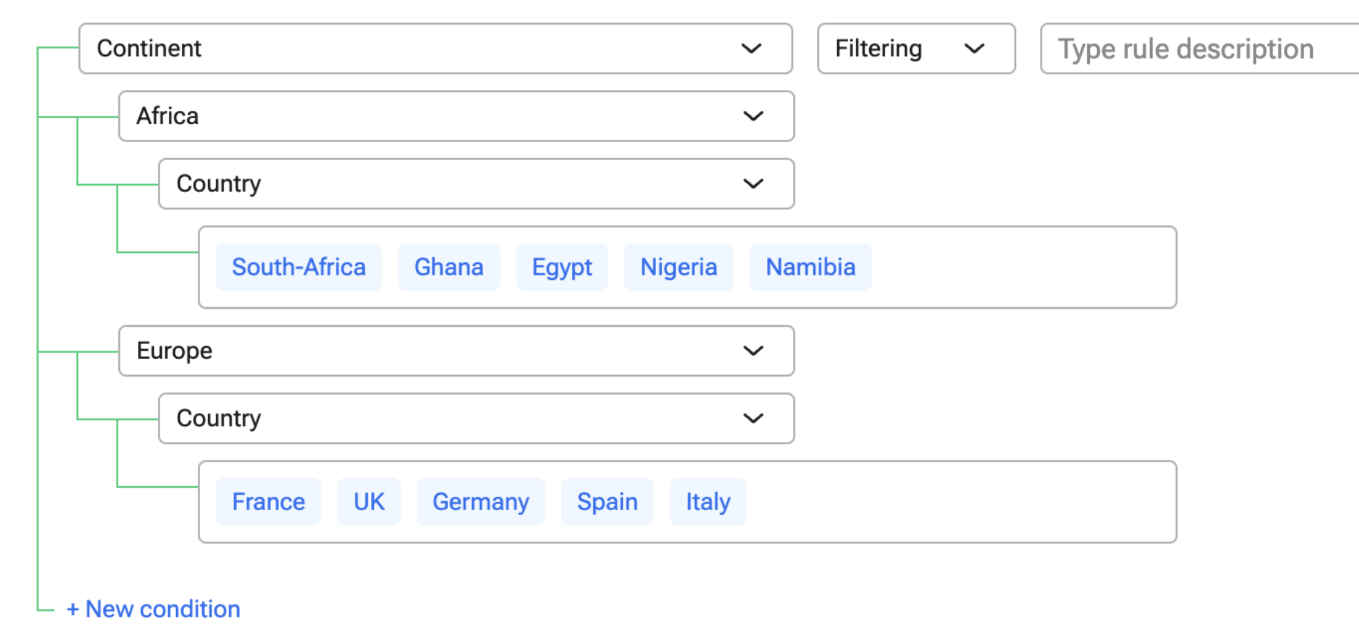The height and width of the screenshot is (629, 1359).
Task: Add a new condition
Action: click(153, 609)
